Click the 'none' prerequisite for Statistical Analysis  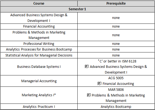click(116, 55)
